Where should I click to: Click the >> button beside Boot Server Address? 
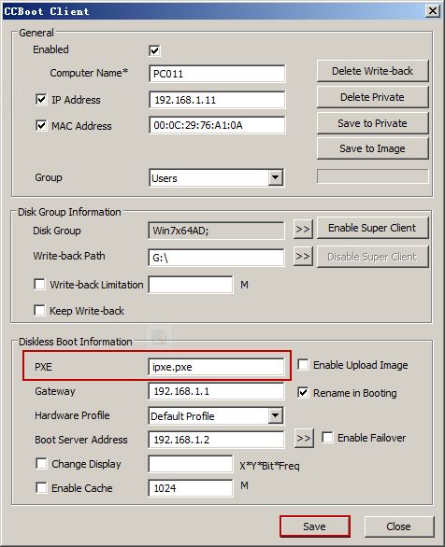click(304, 438)
